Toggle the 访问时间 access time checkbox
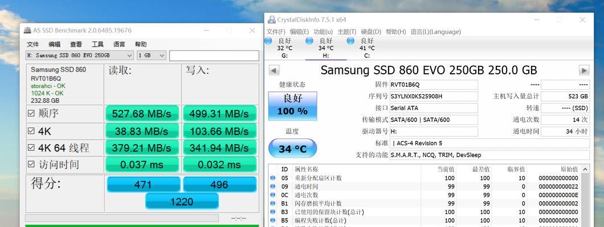 pos(31,165)
